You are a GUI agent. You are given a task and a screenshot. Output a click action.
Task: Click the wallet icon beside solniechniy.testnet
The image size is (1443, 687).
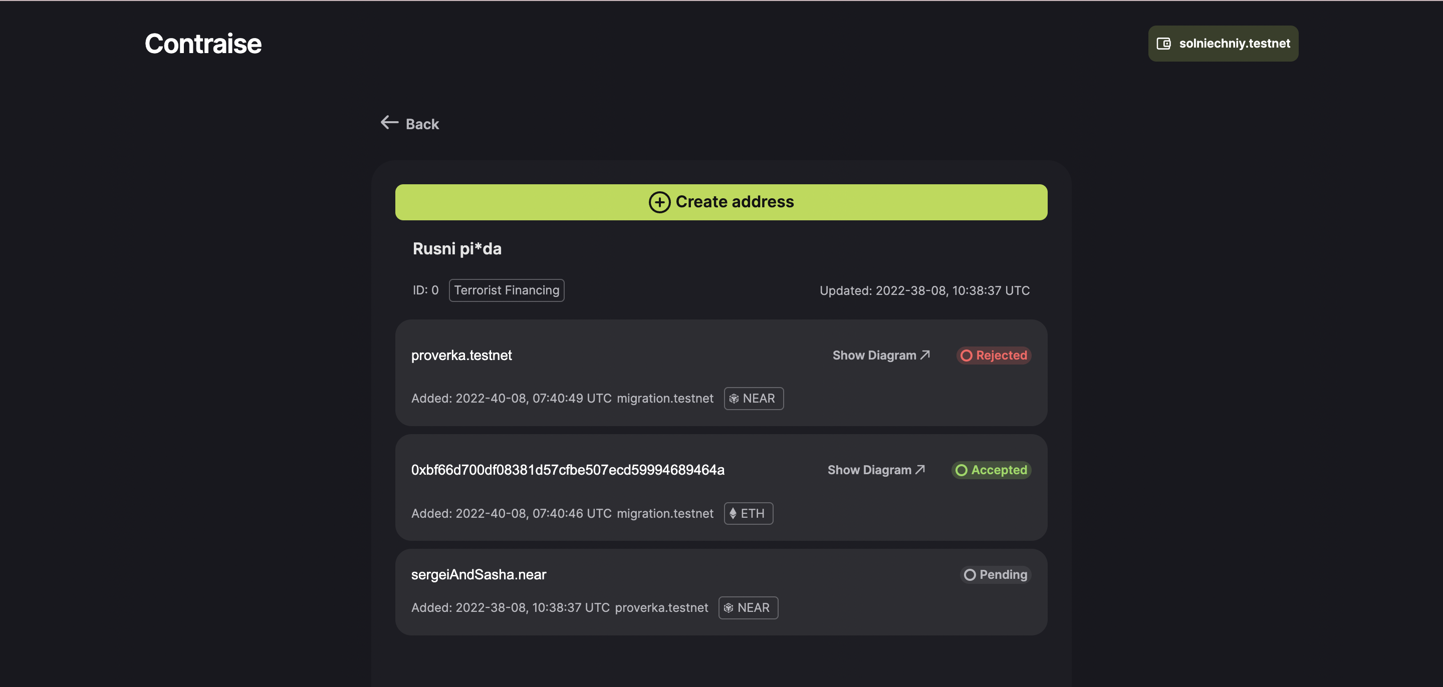pos(1163,44)
